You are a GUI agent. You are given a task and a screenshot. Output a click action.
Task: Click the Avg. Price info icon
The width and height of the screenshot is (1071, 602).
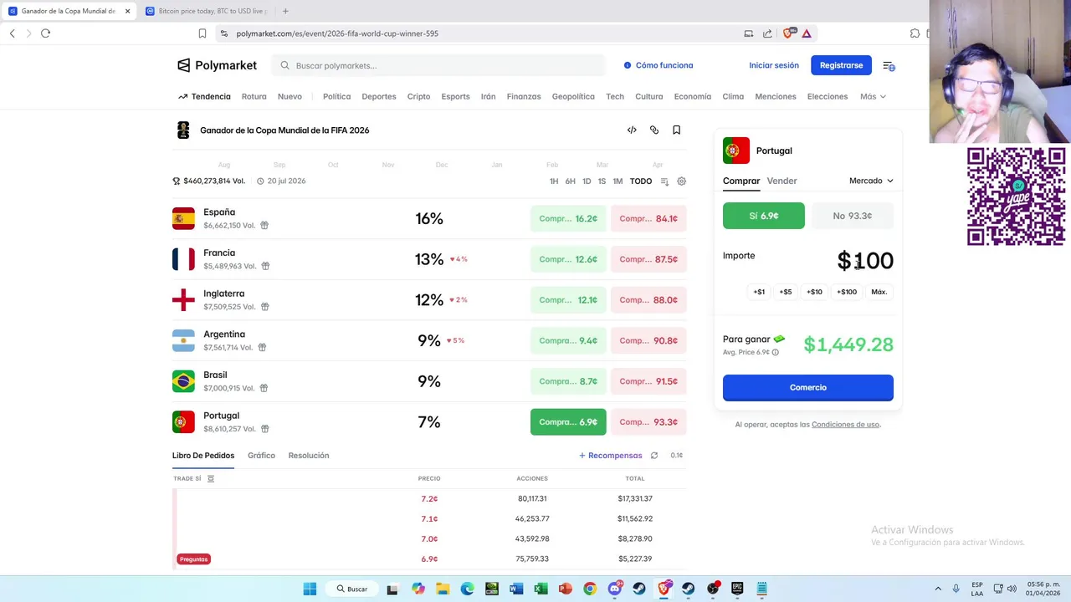pyautogui.click(x=775, y=353)
